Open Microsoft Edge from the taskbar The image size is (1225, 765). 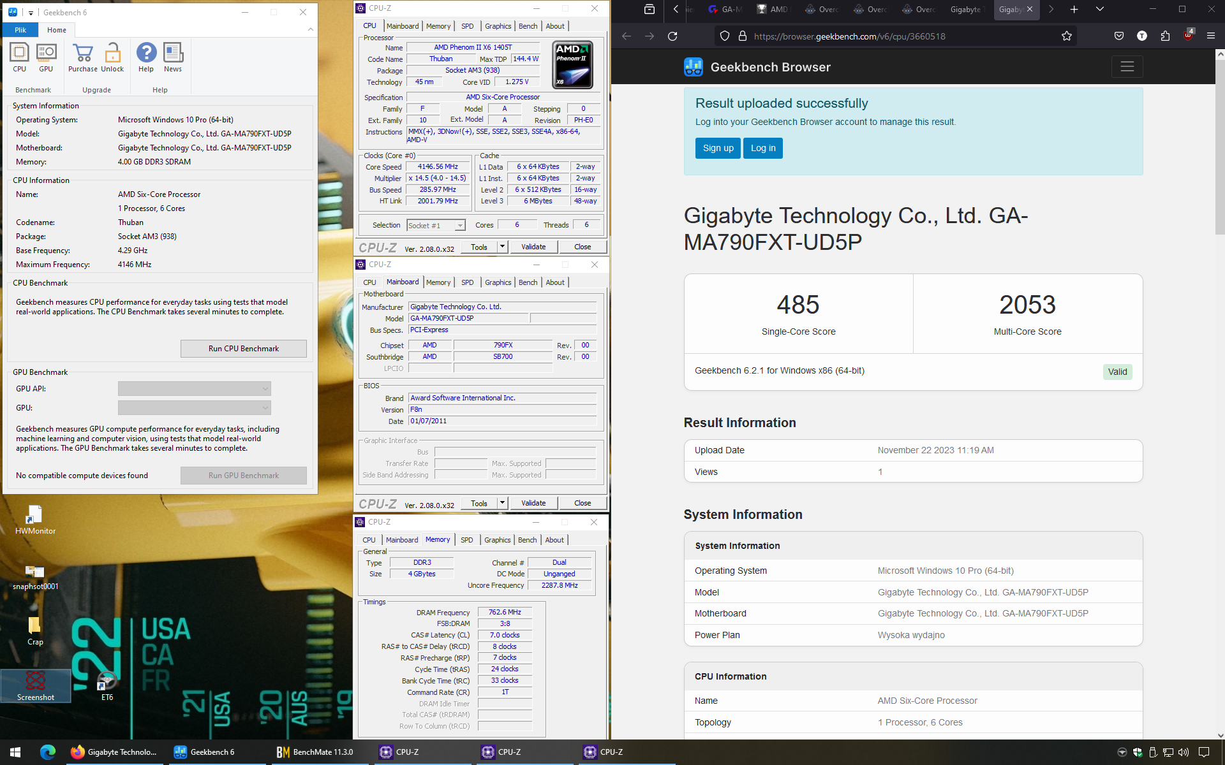(x=48, y=752)
